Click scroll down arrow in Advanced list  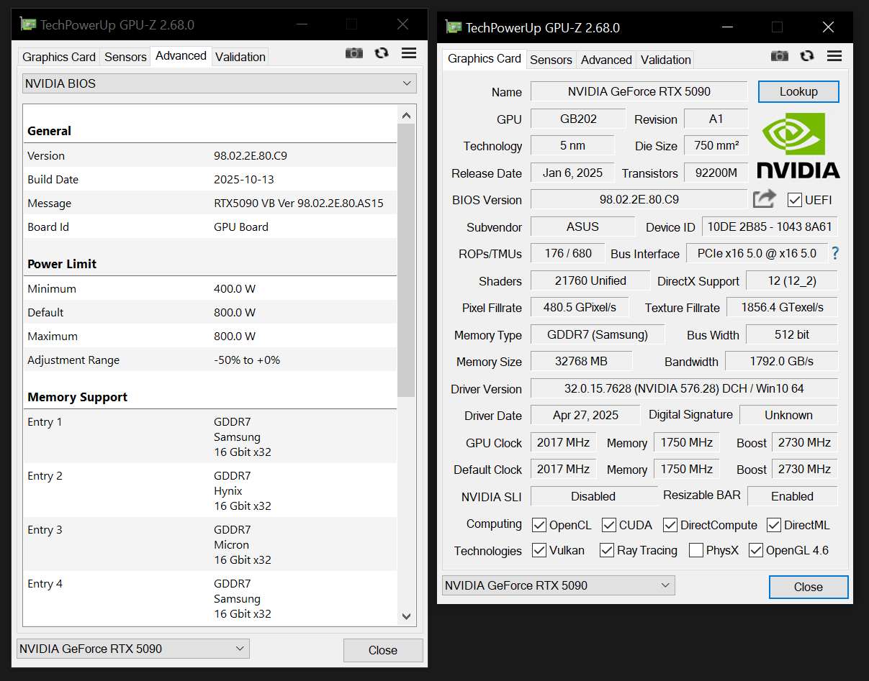point(406,616)
